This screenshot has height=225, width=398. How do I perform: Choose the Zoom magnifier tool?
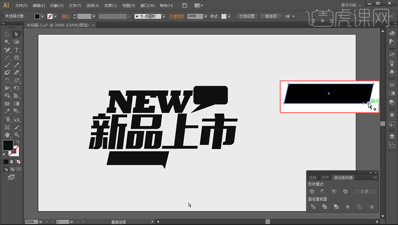(16, 135)
